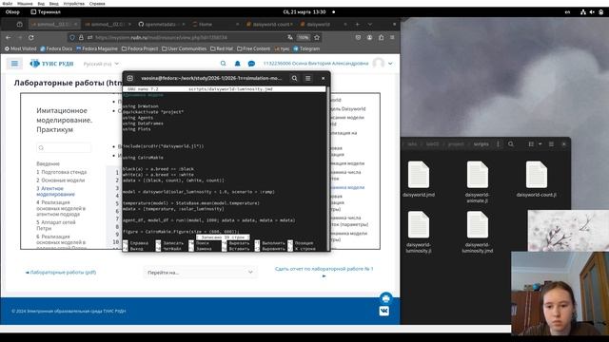
Task: Open the Машина menu
Action: pos(25,4)
